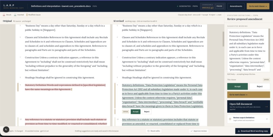The image size is (273, 137).
Task: Click sidebar Go to next clause button
Action: (x=249, y=95)
